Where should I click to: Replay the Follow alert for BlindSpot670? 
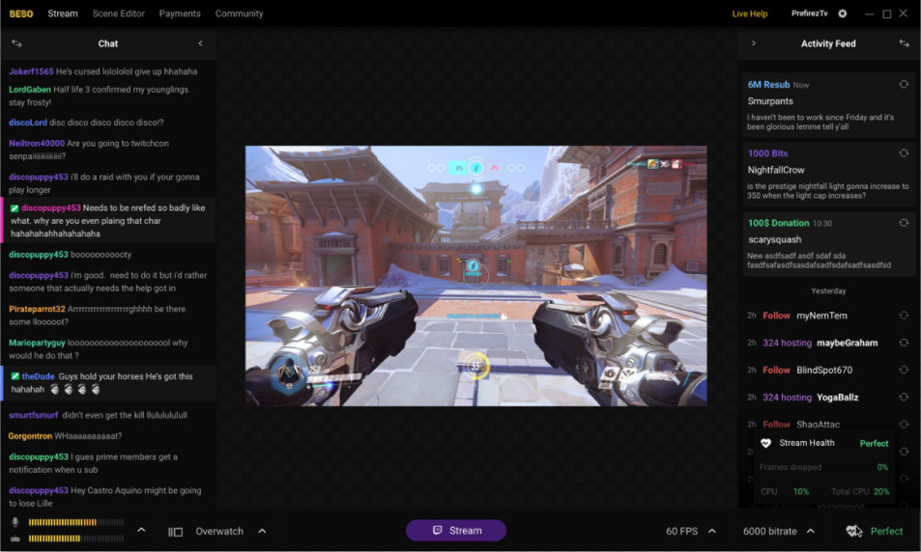click(904, 371)
